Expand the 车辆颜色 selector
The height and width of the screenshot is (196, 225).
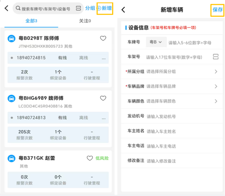coord(216,101)
